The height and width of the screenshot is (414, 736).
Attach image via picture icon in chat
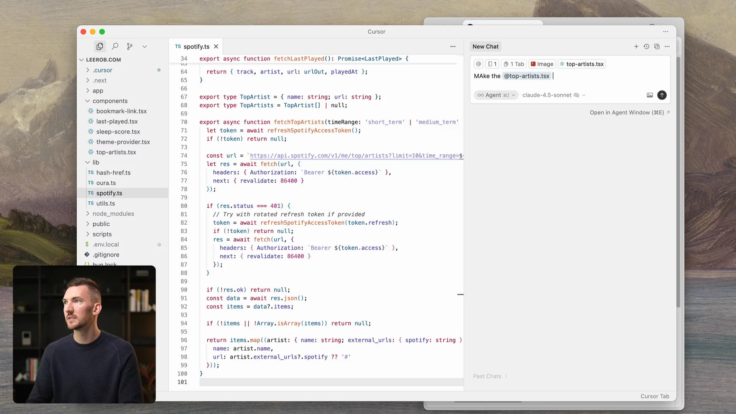click(650, 95)
